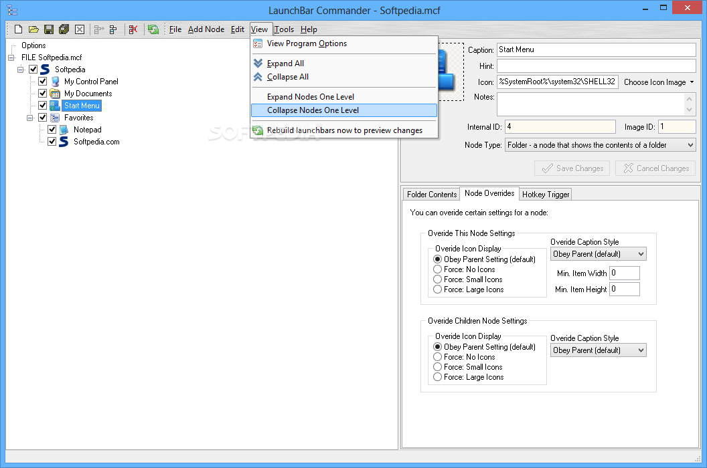Choose Collapse Nodes One Level
This screenshot has height=468, width=707.
[344, 110]
